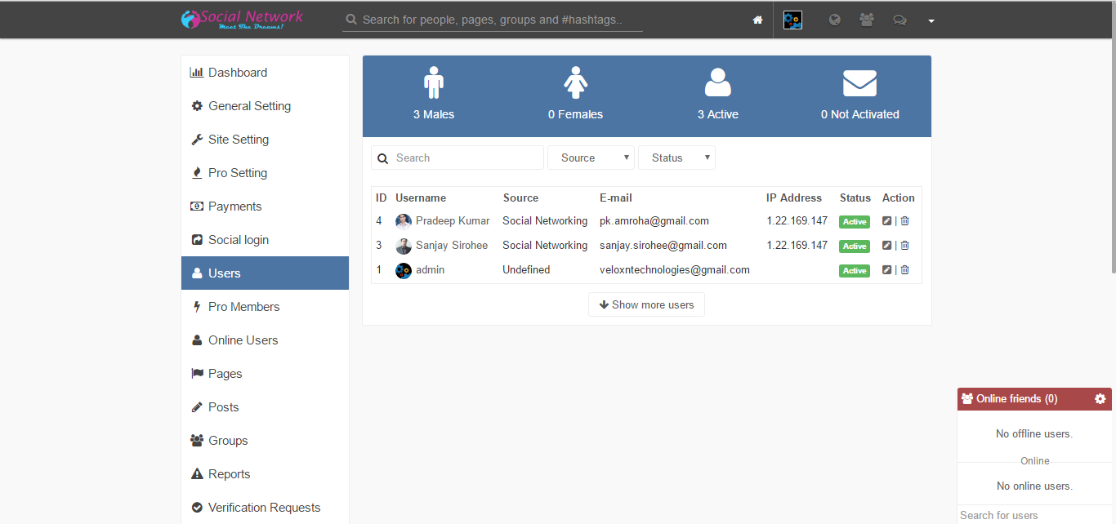Click delete trash icon for Sanjay Sirohee

(x=904, y=246)
